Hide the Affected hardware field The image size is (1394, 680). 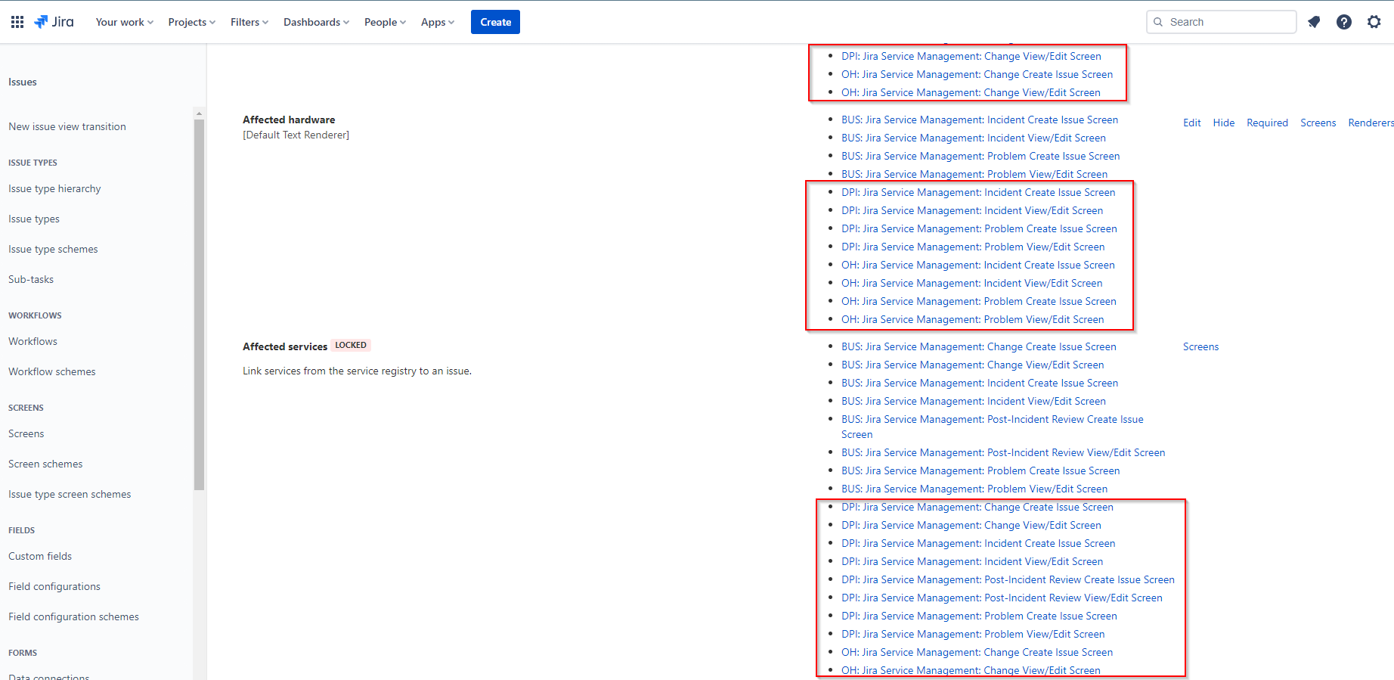point(1223,123)
